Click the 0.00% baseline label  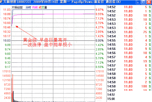pyautogui.click(x=99, y=41)
